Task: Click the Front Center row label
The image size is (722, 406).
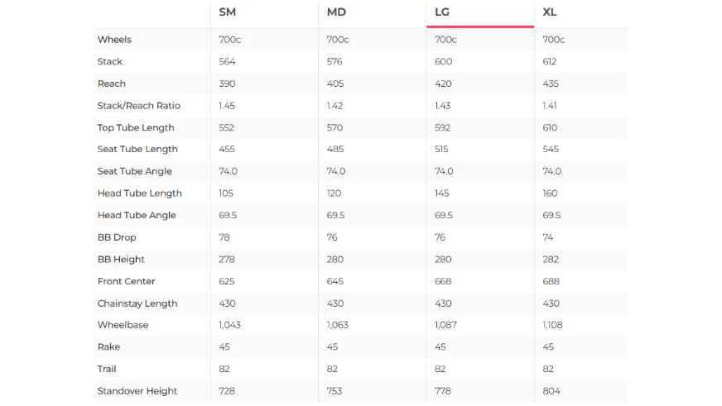Action: 126,281
